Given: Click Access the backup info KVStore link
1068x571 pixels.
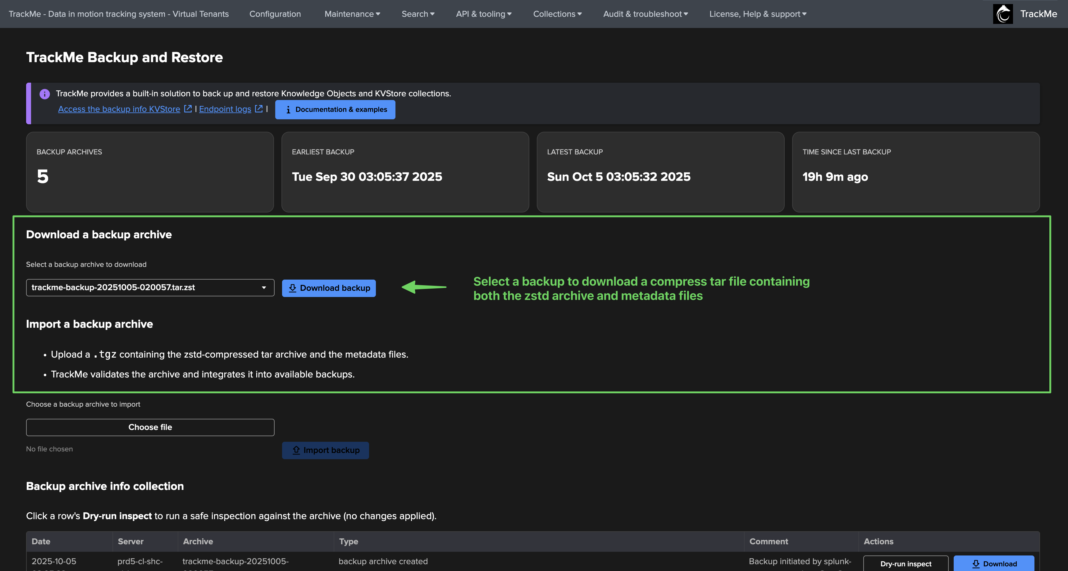Looking at the screenshot, I should pyautogui.click(x=119, y=109).
